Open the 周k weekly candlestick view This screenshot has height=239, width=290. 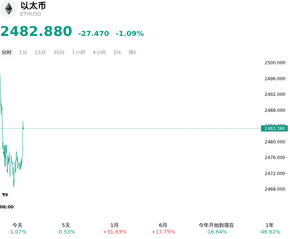click(x=132, y=52)
